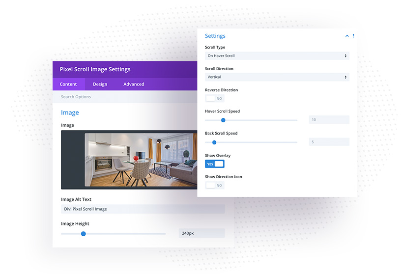Click the Search Options field
Screen dimensions: 403x275
(125, 97)
